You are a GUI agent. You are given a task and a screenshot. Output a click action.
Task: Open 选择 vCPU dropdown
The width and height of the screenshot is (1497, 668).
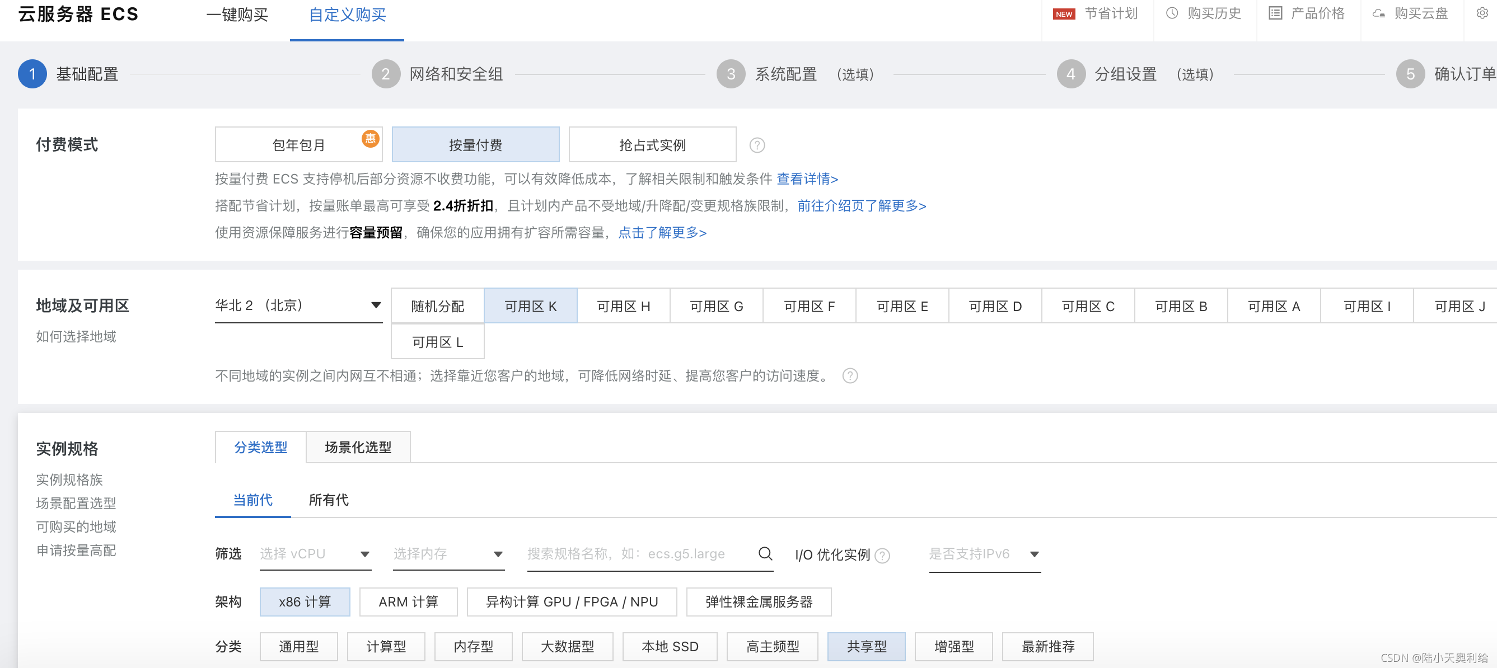[315, 554]
